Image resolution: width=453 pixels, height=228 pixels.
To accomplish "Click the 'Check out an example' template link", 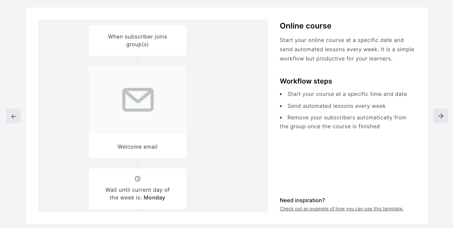I will 341,208.
